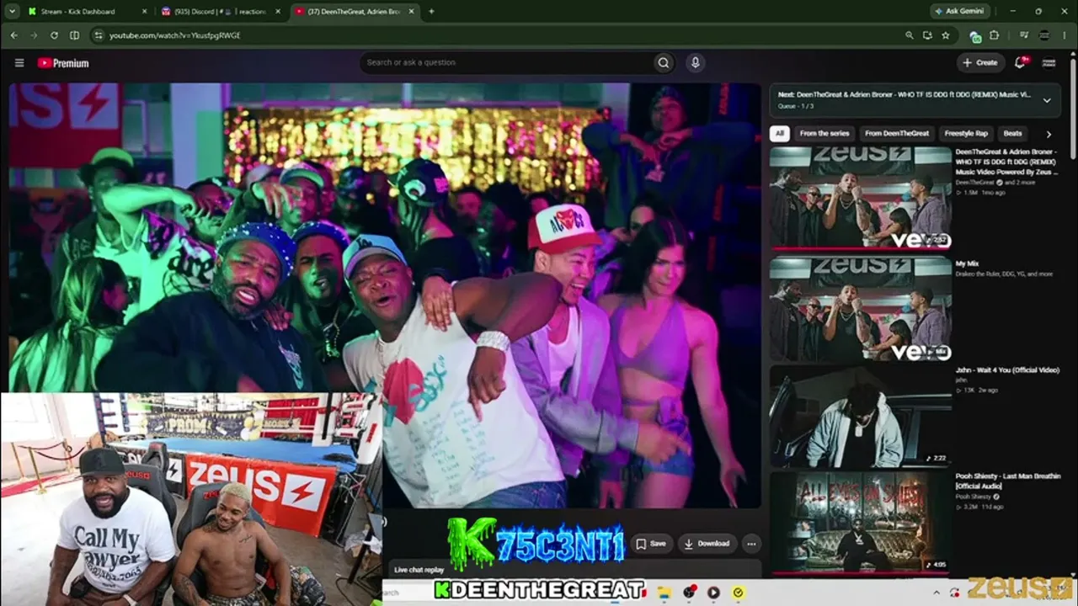The width and height of the screenshot is (1078, 606).
Task: Reload the YouTube page
Action: (54, 35)
